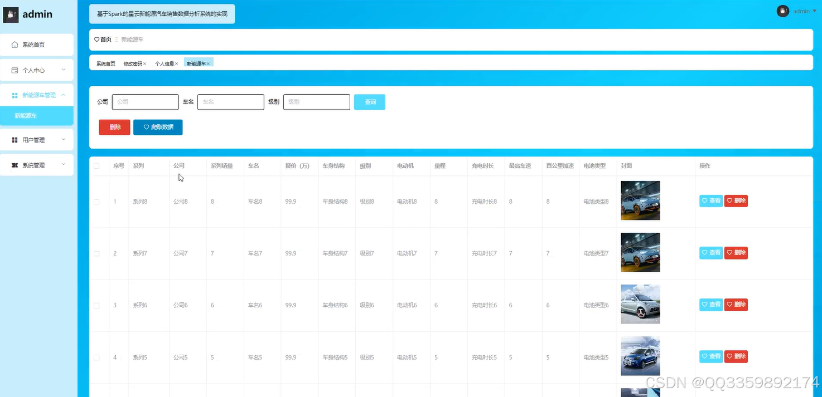
Task: Click 删除 for row 车名7
Action: (736, 253)
